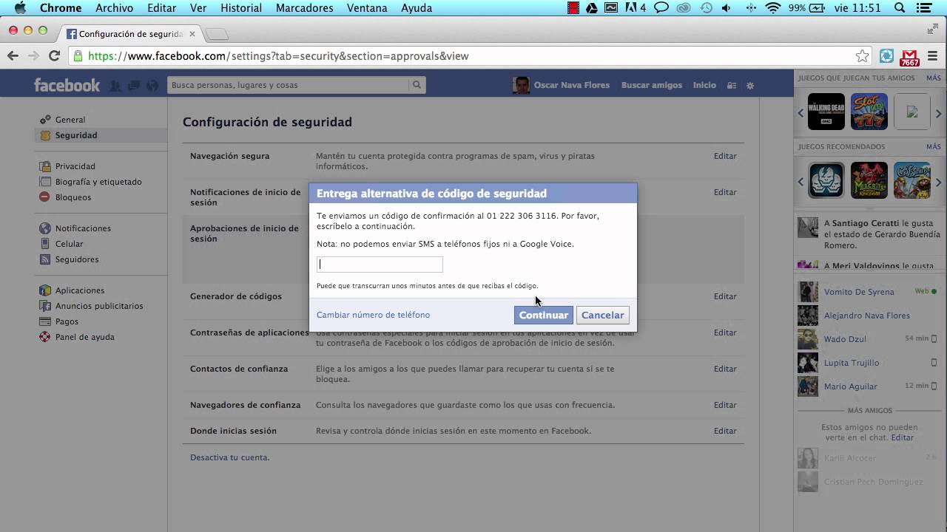Open Pagos settings in sidebar
The height and width of the screenshot is (532, 947).
67,321
